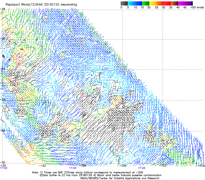Click the Rapidscat Winds title text

(41, 4)
